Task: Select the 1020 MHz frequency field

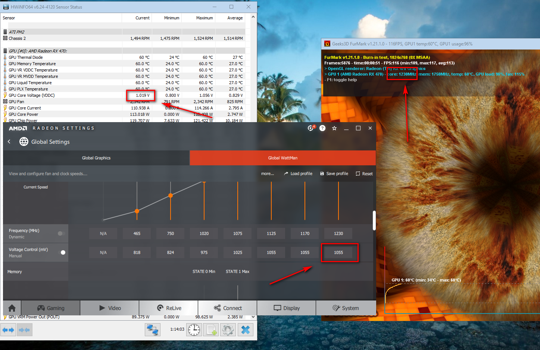Action: (x=204, y=233)
